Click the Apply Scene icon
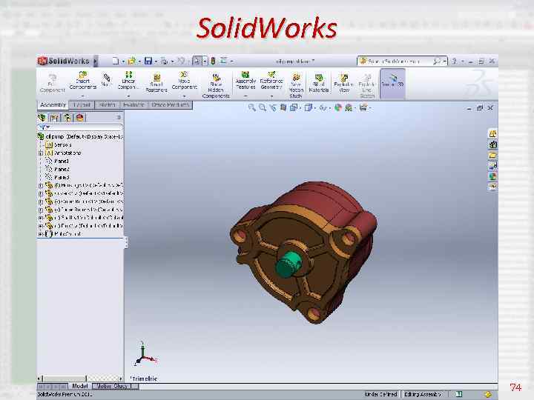 pyautogui.click(x=349, y=108)
